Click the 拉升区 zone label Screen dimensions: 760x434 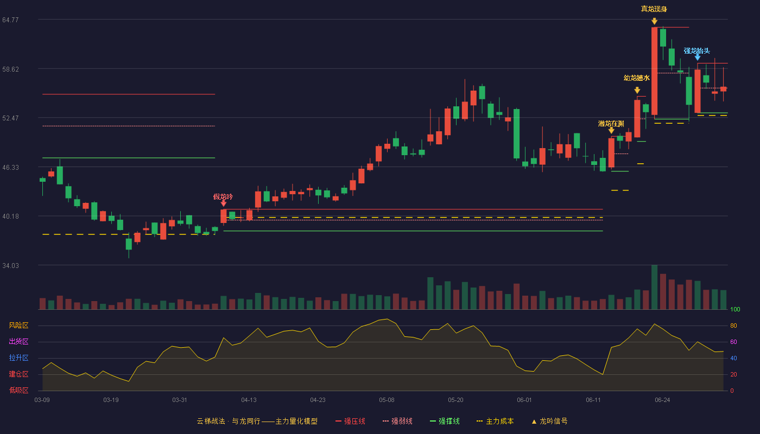point(19,358)
